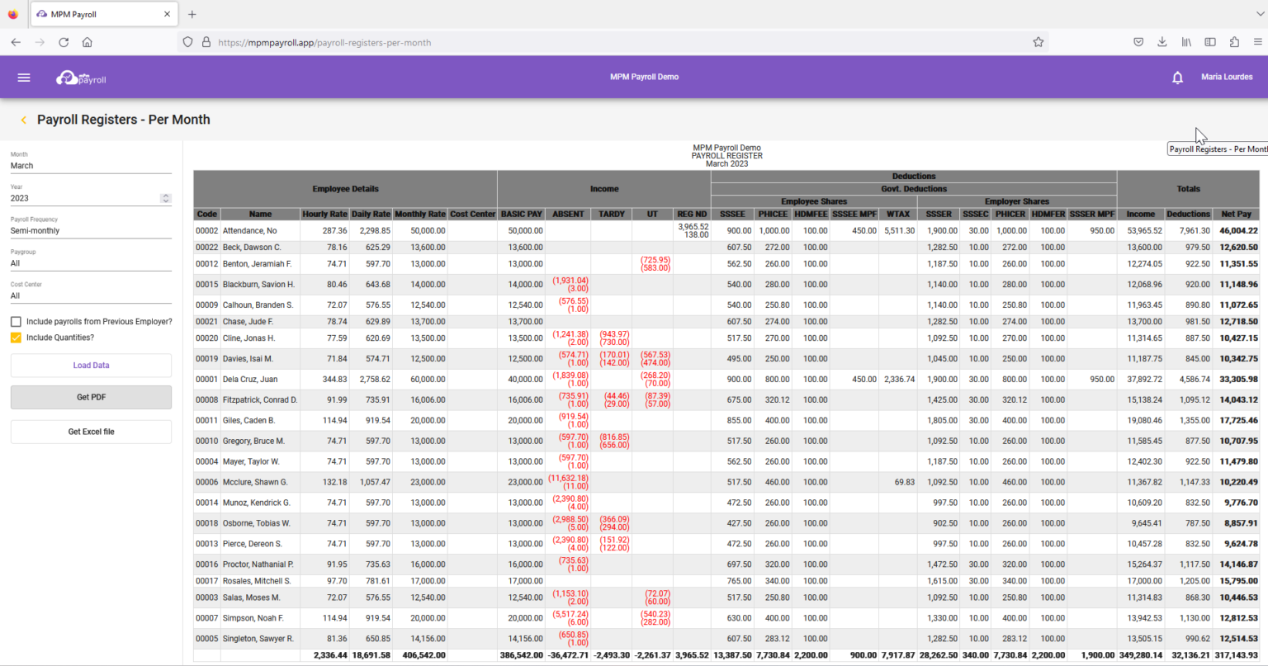Select employee Giles, Caden B.

[726, 421]
